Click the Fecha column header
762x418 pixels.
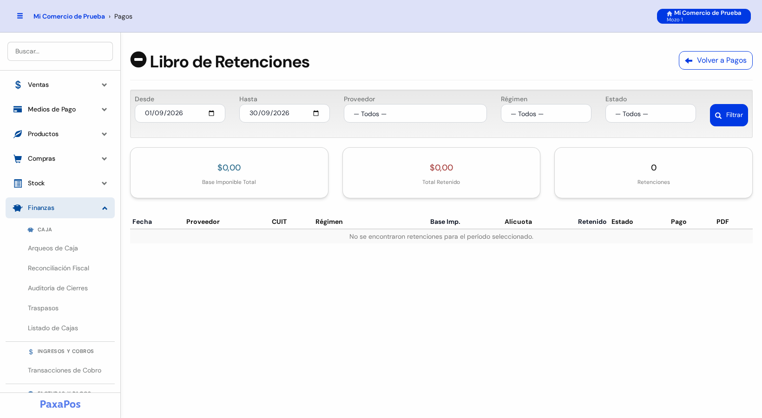coord(142,222)
